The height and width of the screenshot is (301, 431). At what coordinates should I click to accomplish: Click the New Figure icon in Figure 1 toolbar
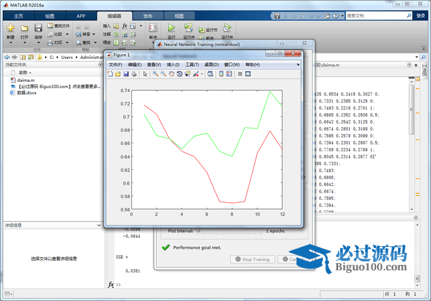pos(110,74)
